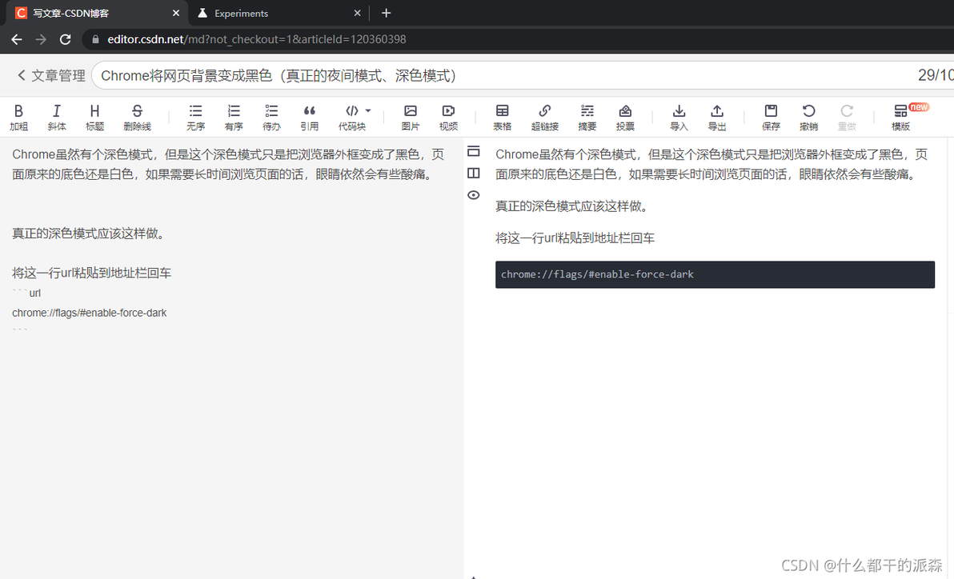Image resolution: width=954 pixels, height=579 pixels.
Task: Insert an unordered list (无序)
Action: pos(195,118)
